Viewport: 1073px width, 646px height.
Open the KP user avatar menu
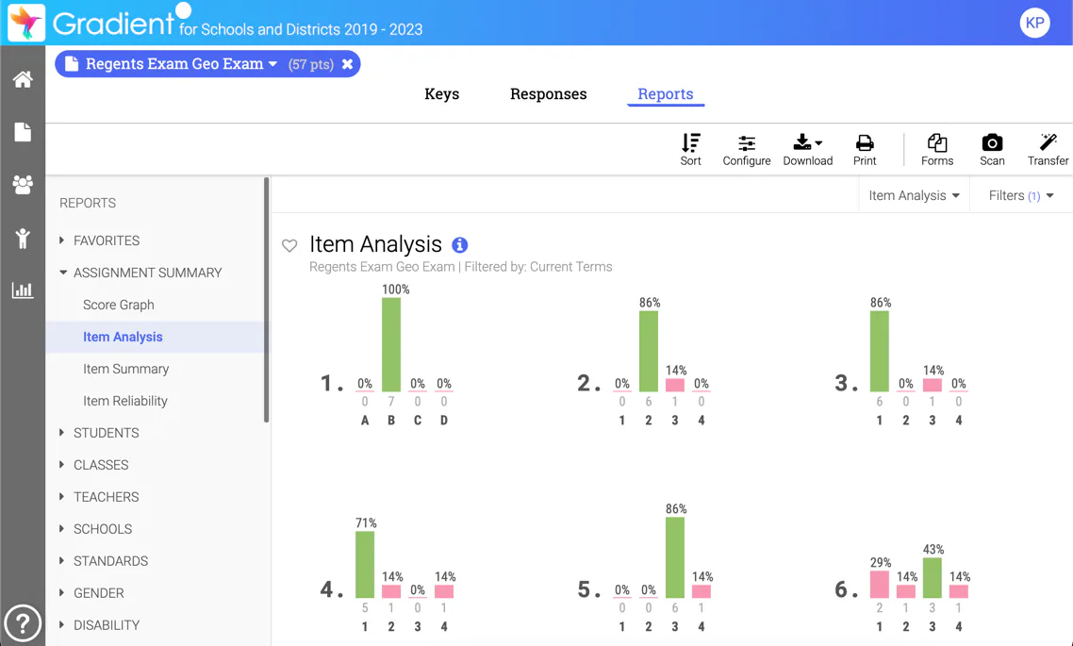[x=1034, y=24]
